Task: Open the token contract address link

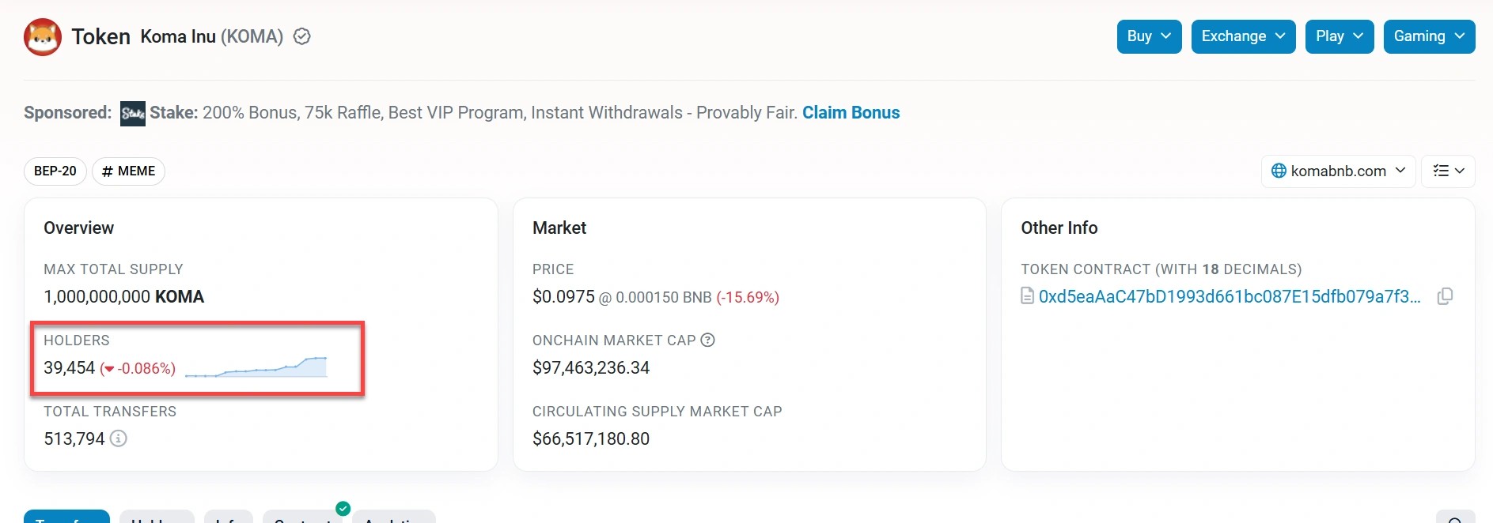Action: click(x=1229, y=296)
